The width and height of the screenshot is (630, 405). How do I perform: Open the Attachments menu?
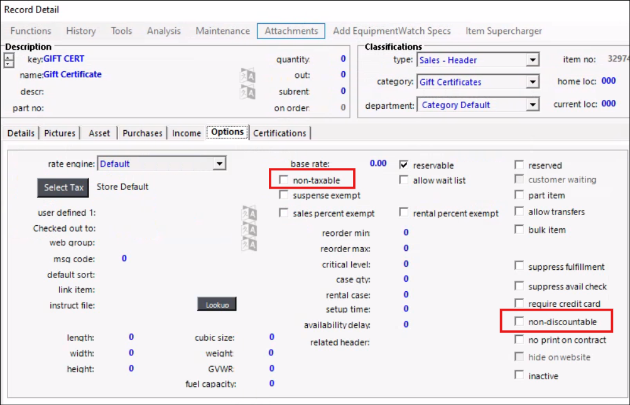(291, 31)
